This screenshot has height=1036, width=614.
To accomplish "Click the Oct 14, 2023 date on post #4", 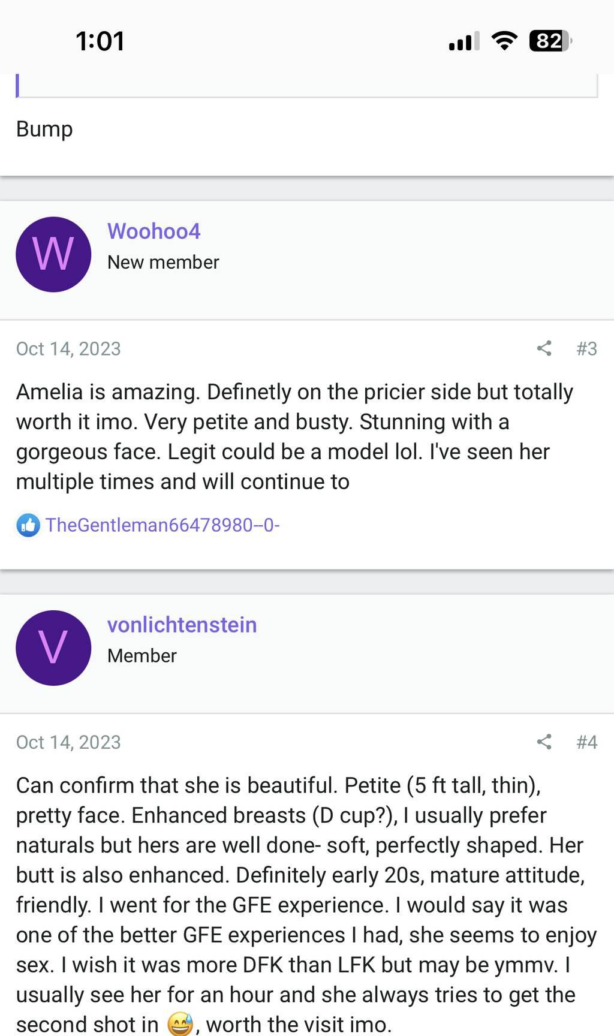I will (x=68, y=742).
